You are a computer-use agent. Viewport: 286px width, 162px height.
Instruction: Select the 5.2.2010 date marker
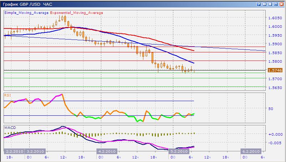tap(178, 151)
